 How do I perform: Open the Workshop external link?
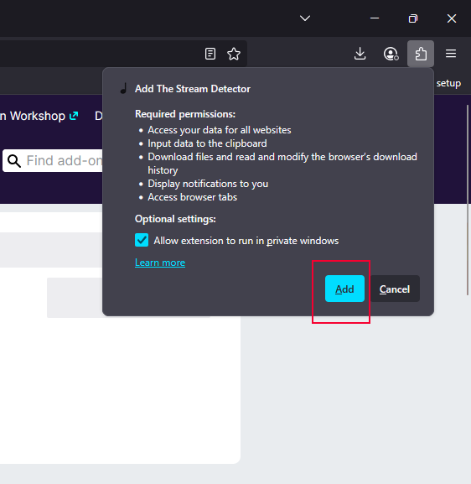39,116
